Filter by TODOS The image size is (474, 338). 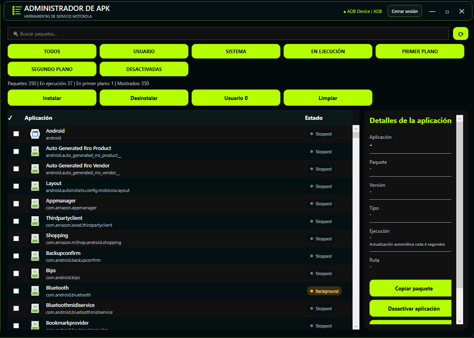point(52,51)
